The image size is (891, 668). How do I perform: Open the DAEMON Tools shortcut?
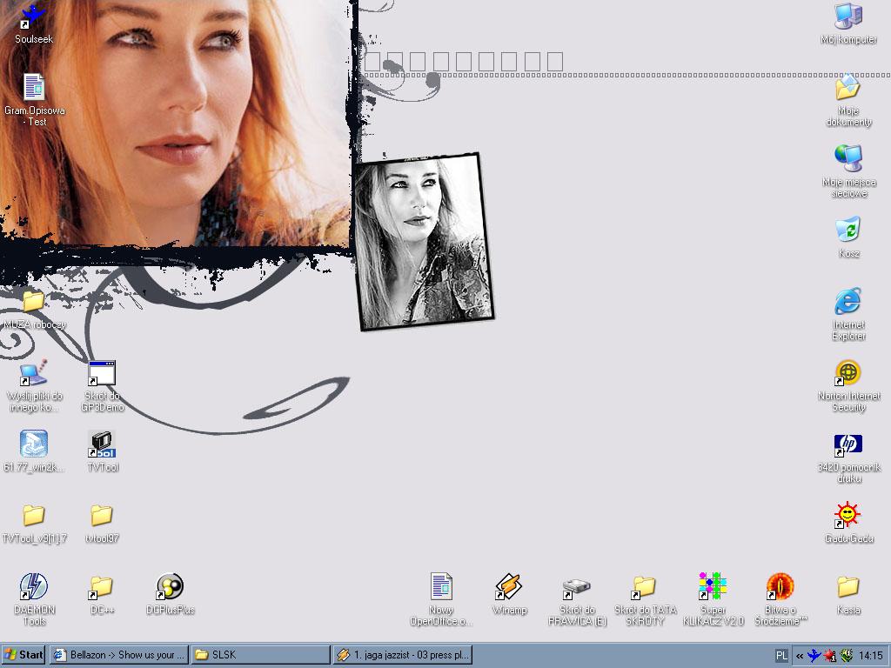click(x=34, y=587)
